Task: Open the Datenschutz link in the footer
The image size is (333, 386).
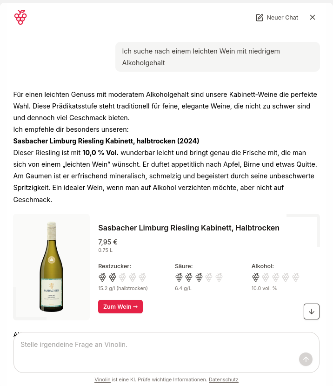Action: click(x=223, y=379)
